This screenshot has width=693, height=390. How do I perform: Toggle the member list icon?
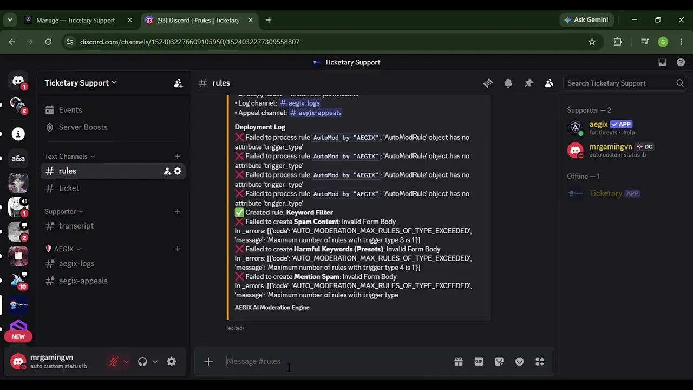(x=549, y=83)
